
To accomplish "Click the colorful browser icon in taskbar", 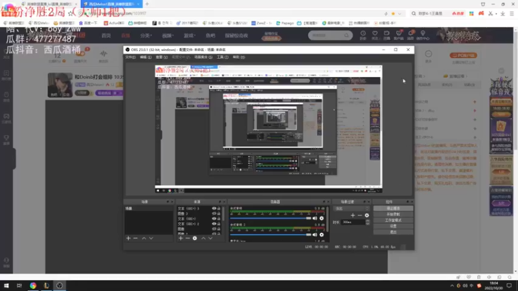I will [33, 286].
